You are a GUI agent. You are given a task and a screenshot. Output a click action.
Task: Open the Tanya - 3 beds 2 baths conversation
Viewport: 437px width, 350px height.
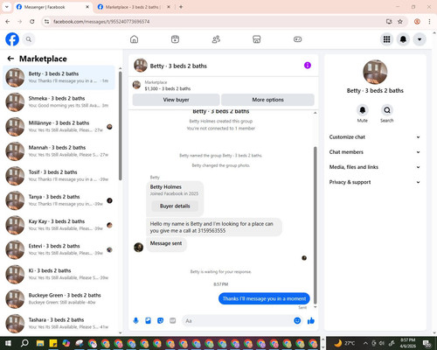[x=59, y=200]
